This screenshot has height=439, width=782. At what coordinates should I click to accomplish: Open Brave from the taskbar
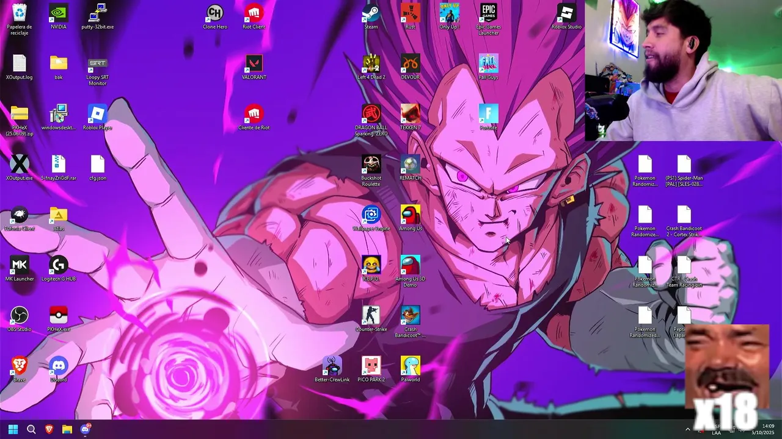pos(49,429)
